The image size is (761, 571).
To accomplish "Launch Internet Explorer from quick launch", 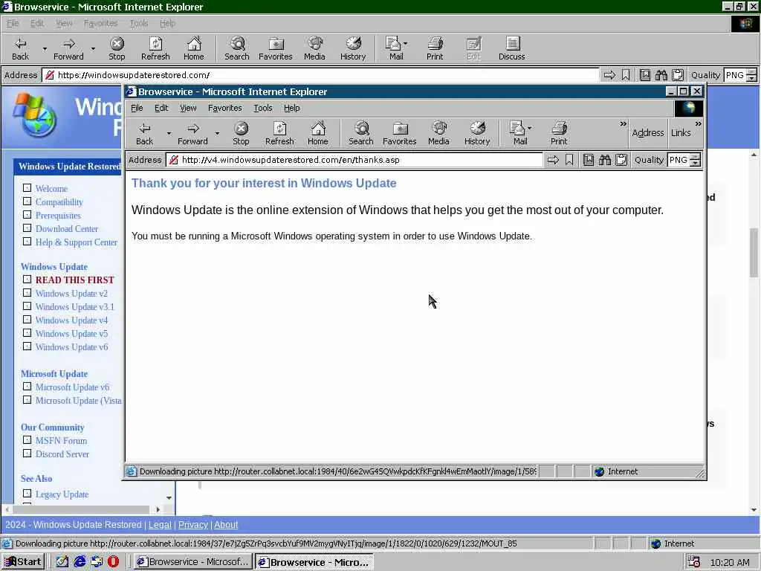I will (80, 561).
